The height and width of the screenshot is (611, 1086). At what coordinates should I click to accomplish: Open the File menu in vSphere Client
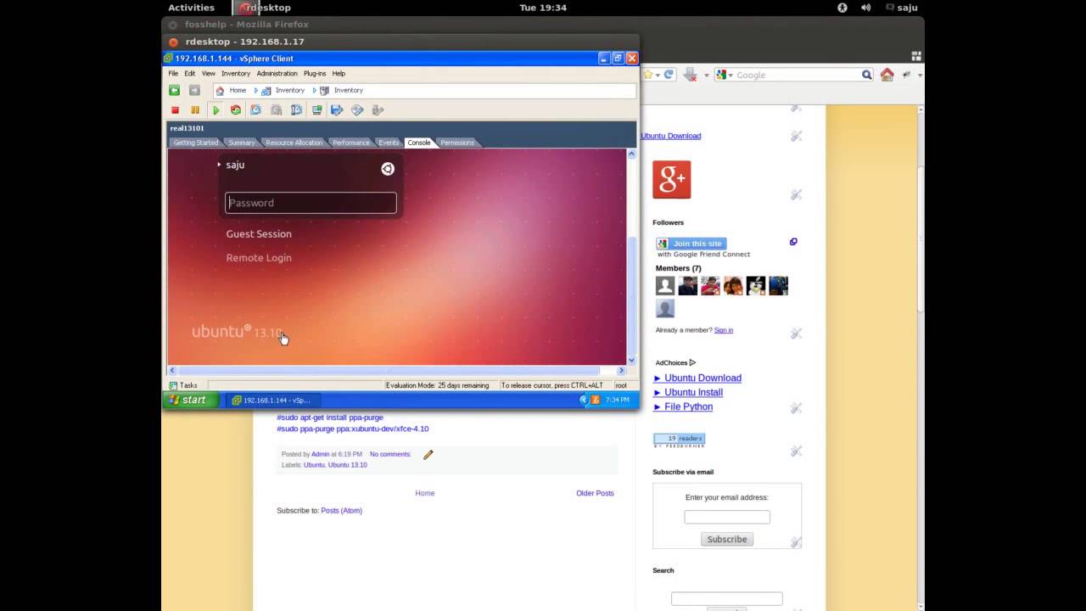point(173,74)
